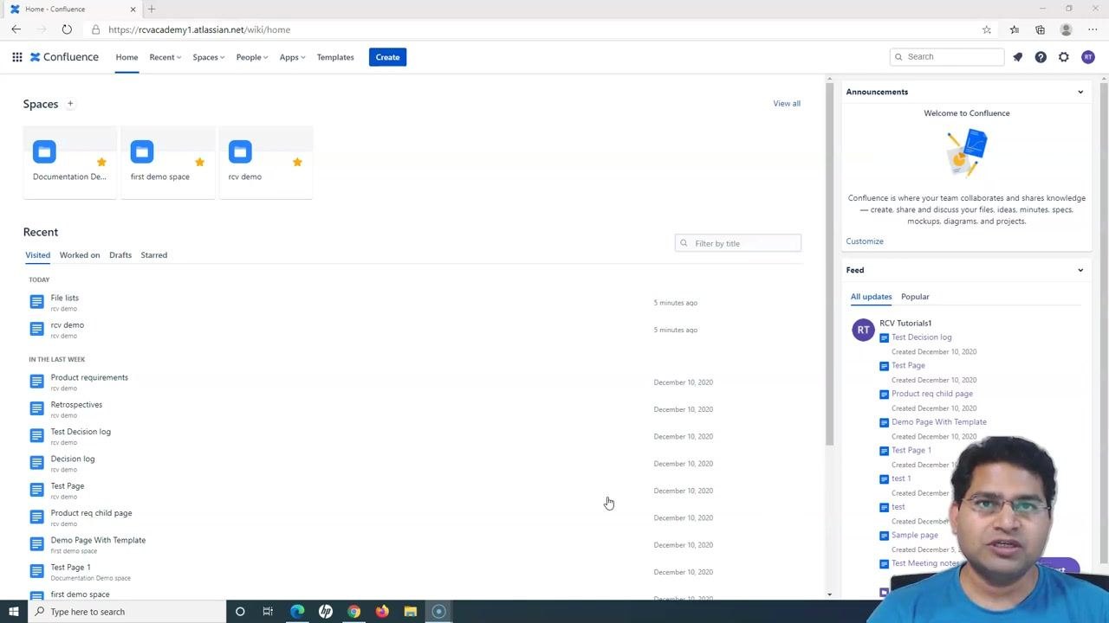The height and width of the screenshot is (623, 1109).
Task: Open the rcv demo recent page
Action: [x=68, y=325]
